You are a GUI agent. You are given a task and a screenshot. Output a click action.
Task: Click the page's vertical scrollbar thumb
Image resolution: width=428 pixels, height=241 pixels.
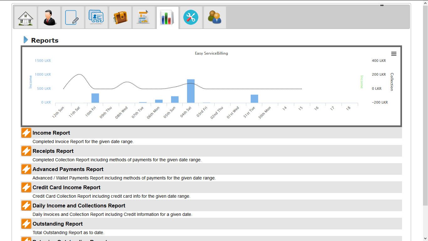[425, 105]
